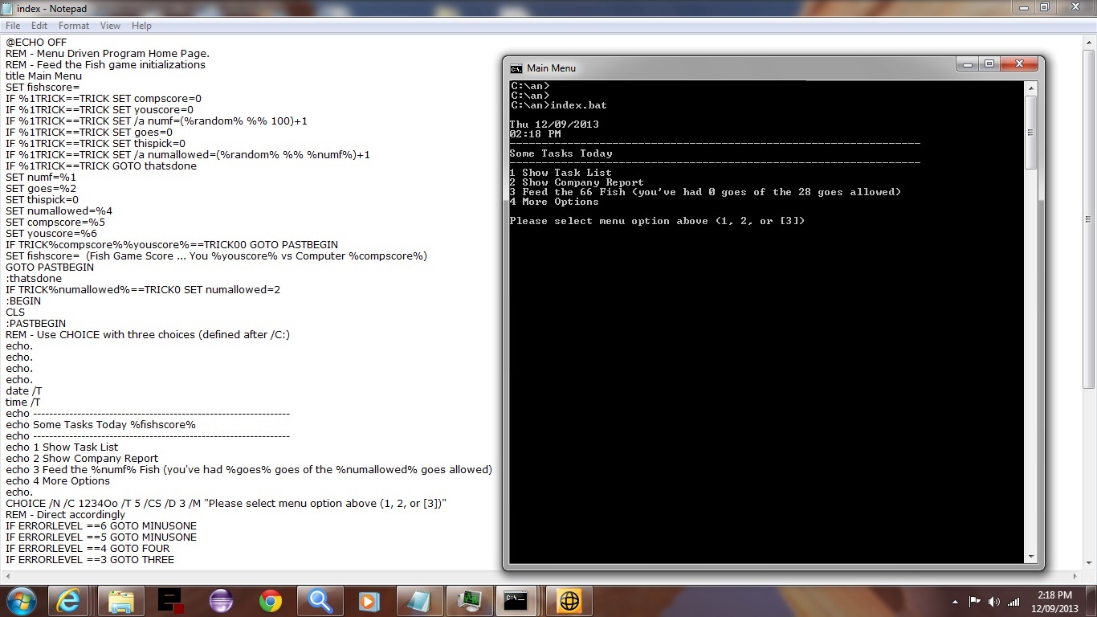Show hidden tray icons arrow
Viewport: 1097px width, 617px height.
[x=955, y=601]
